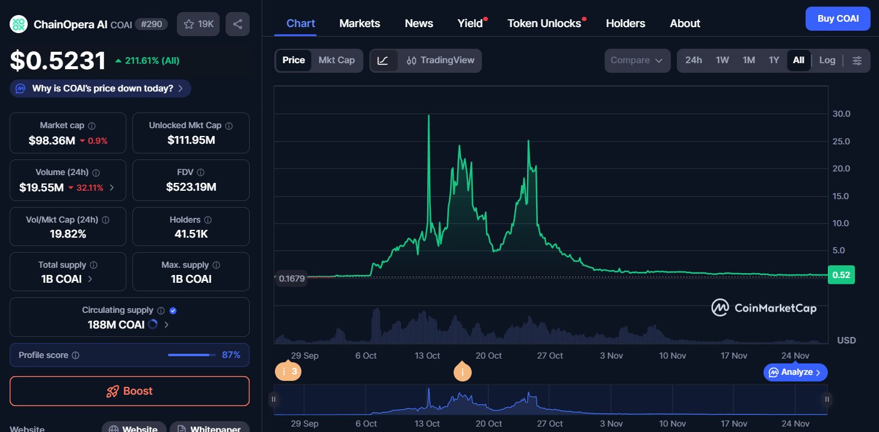This screenshot has width=879, height=432.
Task: Click circulating supply verified badge
Action: coord(173,310)
